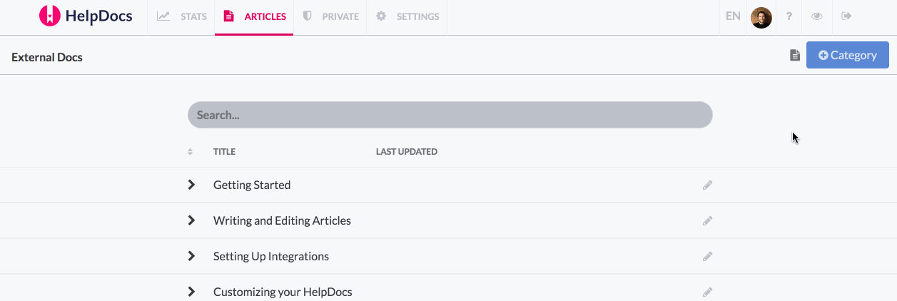Open the user avatar profile
This screenshot has height=301, width=897.
coord(761,17)
